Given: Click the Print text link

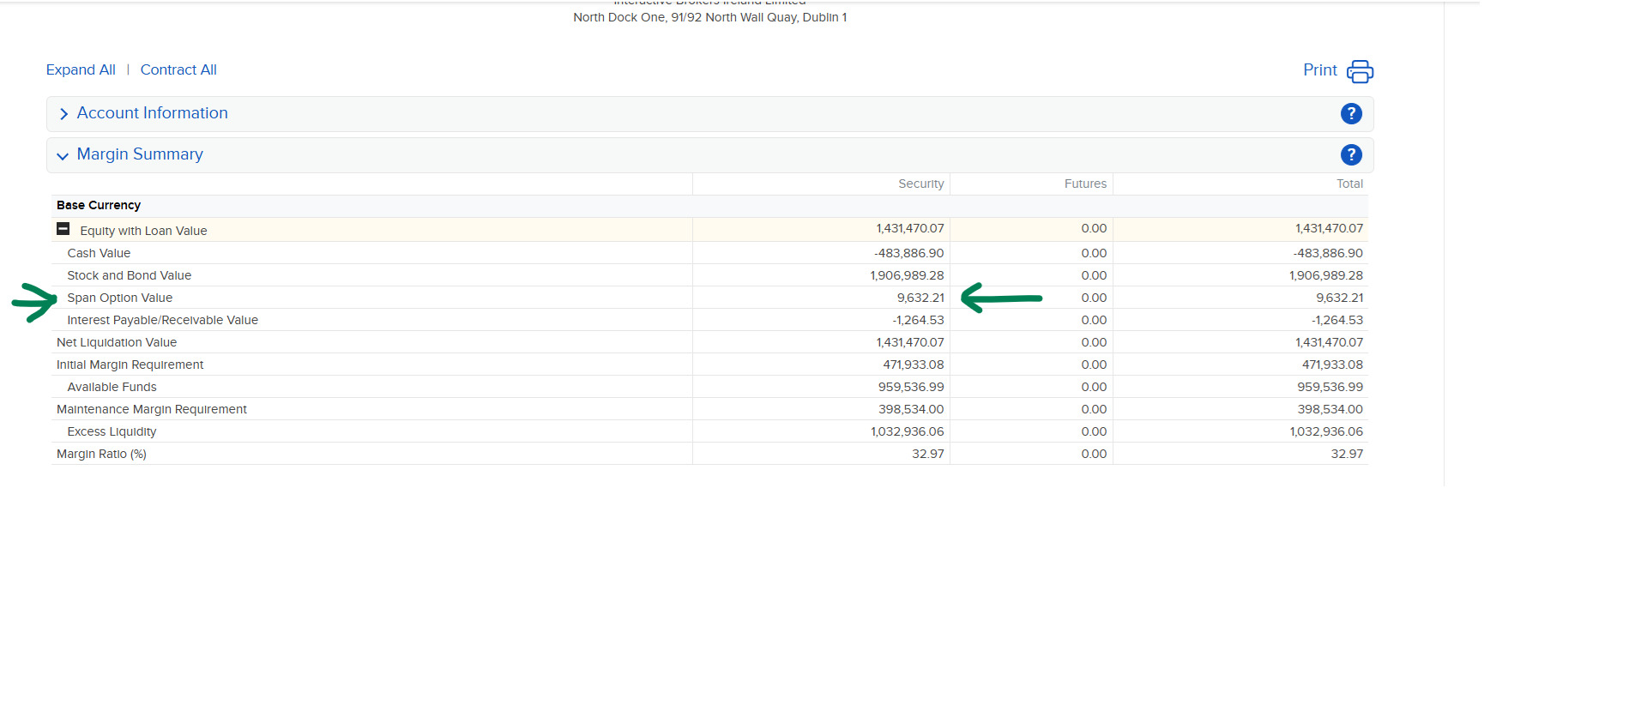Looking at the screenshot, I should point(1319,70).
